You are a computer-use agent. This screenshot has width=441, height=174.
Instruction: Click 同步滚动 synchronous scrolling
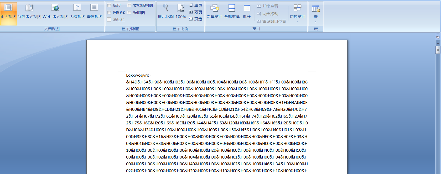pos(267,14)
